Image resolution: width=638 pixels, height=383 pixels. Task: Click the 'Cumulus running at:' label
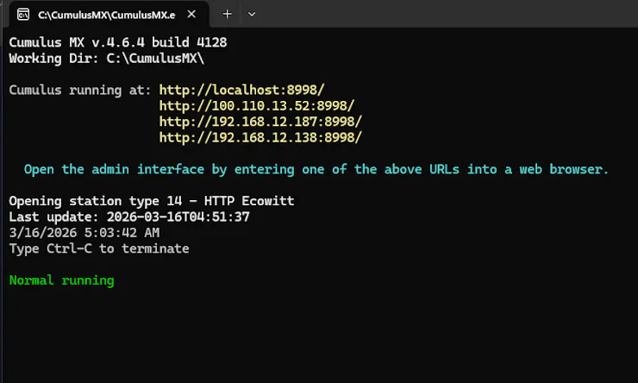click(x=79, y=90)
